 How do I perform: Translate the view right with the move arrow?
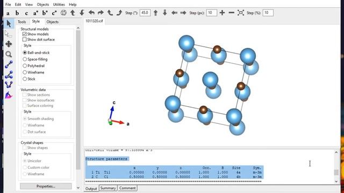click(x=183, y=13)
